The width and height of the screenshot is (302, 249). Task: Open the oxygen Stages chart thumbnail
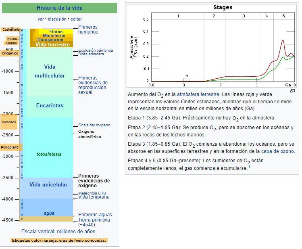[211, 46]
